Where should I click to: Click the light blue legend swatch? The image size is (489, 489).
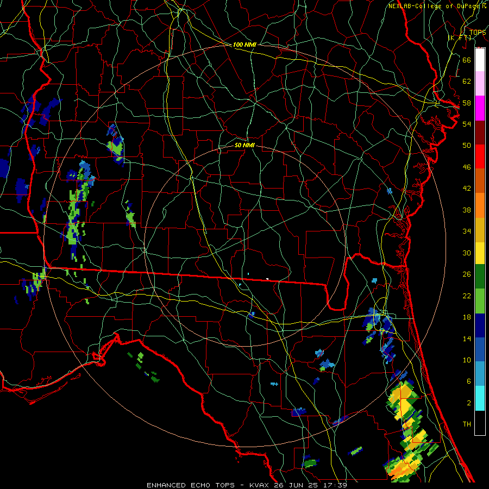[x=480, y=374]
